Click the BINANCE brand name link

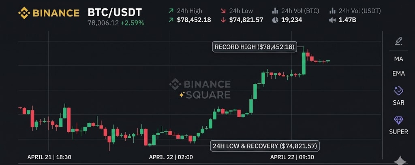click(x=56, y=13)
